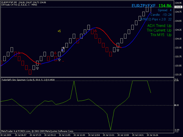Click the 30 Jul 07:29 time label

(35, 135)
